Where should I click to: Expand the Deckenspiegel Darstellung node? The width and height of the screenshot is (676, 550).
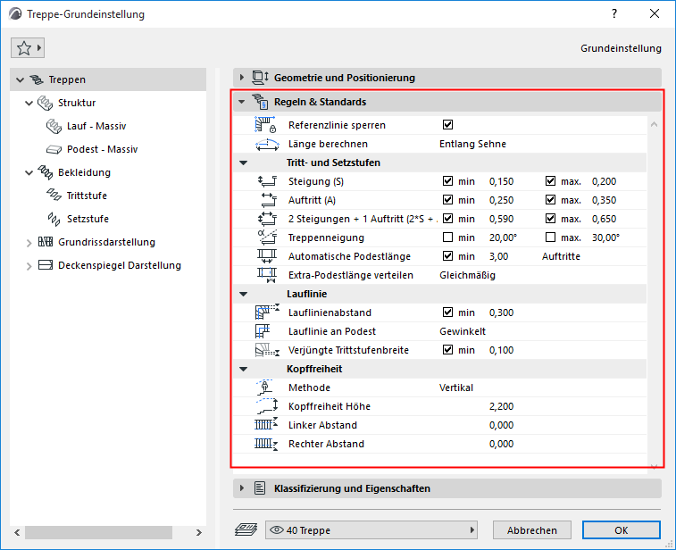pos(29,266)
